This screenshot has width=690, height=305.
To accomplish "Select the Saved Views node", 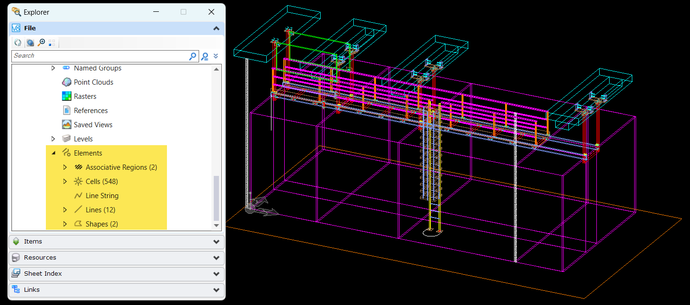I will tap(93, 125).
